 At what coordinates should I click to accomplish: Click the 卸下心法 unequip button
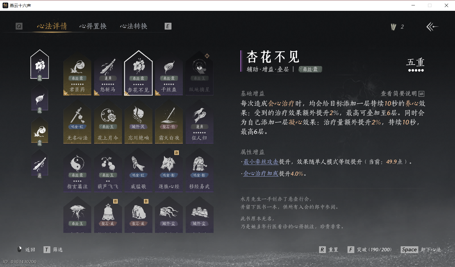point(421,250)
